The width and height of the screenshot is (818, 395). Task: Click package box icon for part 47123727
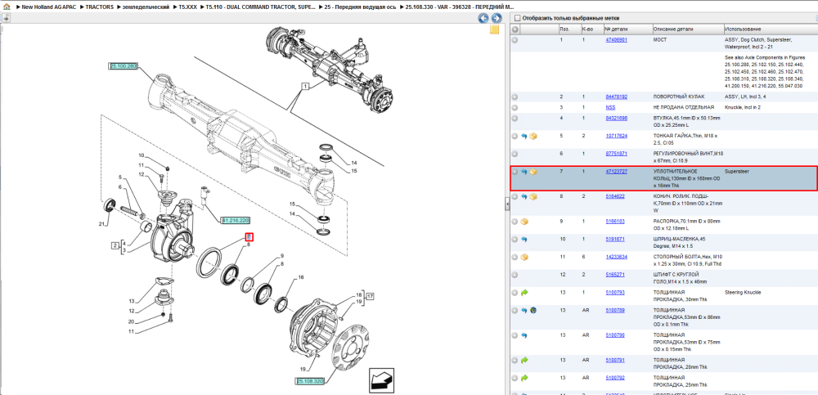click(533, 172)
